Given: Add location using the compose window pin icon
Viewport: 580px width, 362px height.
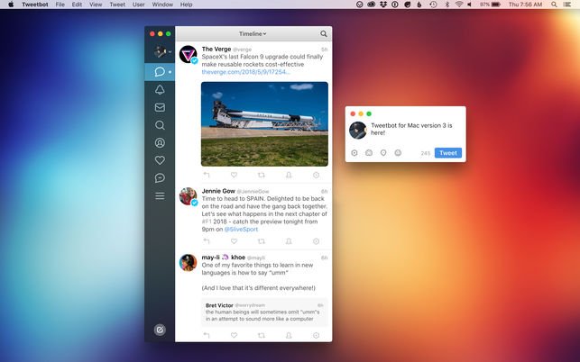Looking at the screenshot, I should (383, 153).
